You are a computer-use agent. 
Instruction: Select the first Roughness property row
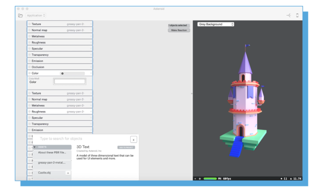coord(59,42)
